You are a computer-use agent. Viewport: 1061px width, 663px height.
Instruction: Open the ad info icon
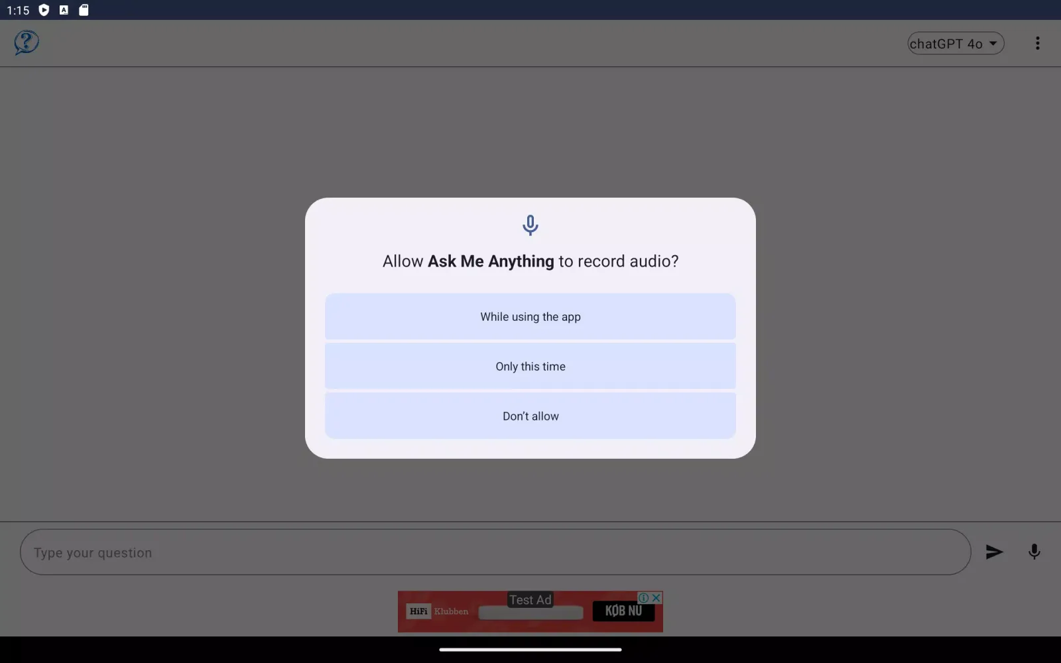[x=643, y=597]
